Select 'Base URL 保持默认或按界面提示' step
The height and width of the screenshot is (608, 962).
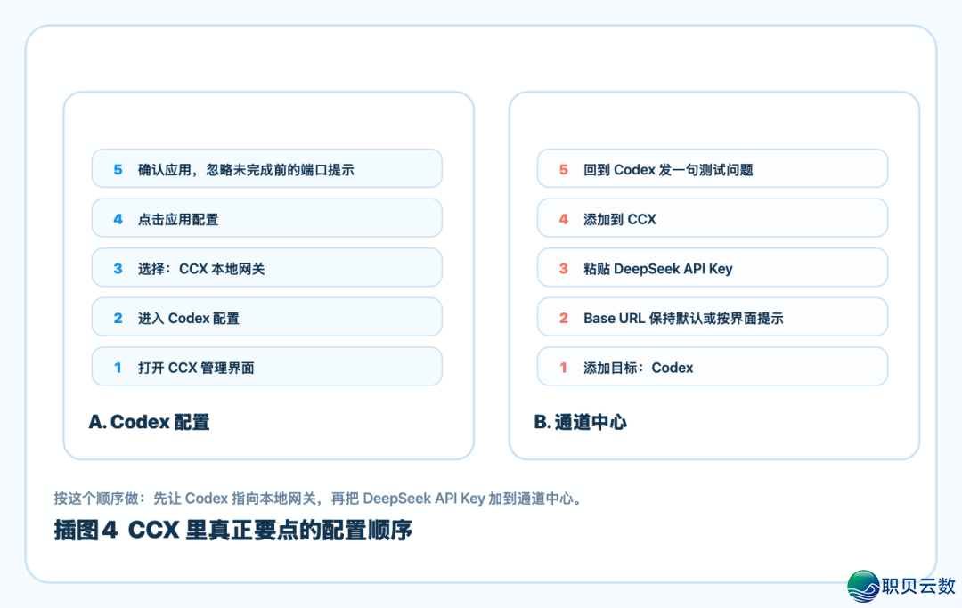tap(713, 318)
